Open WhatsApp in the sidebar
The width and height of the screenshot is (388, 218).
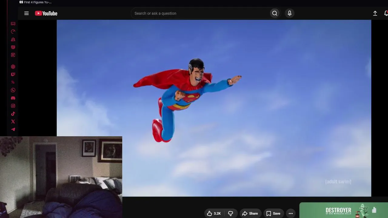[13, 90]
